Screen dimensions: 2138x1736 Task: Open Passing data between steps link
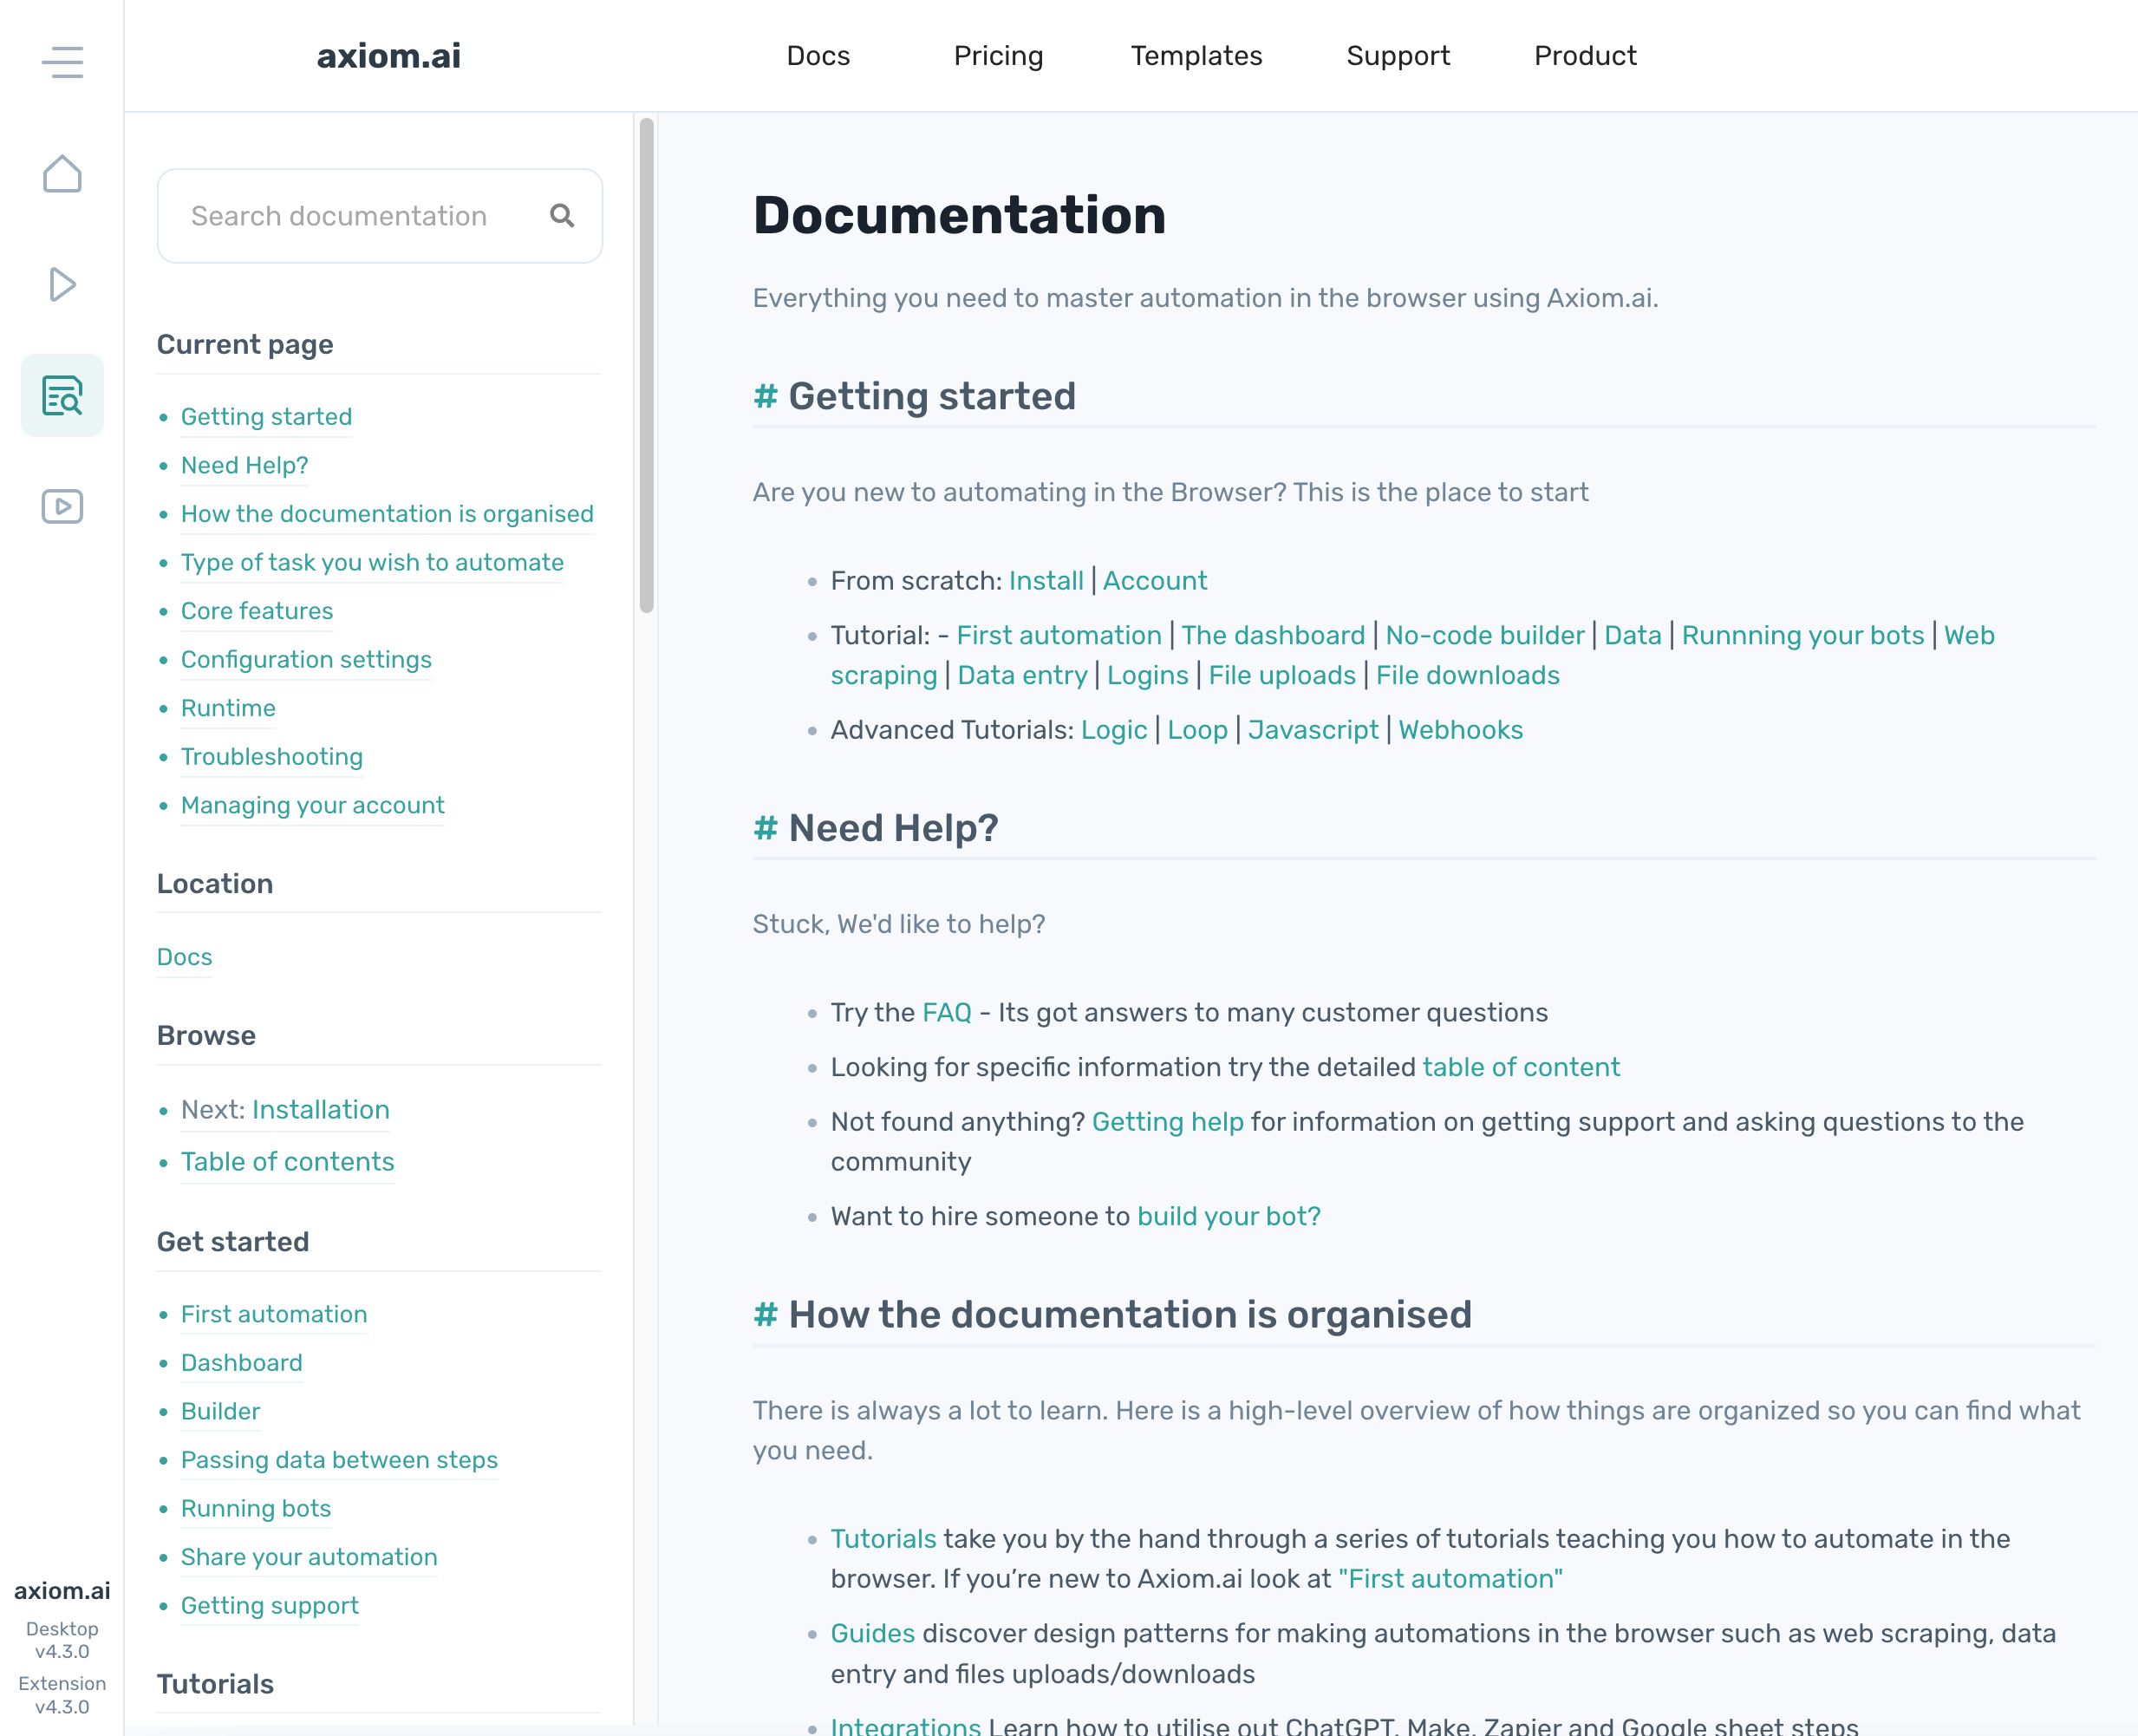(339, 1461)
